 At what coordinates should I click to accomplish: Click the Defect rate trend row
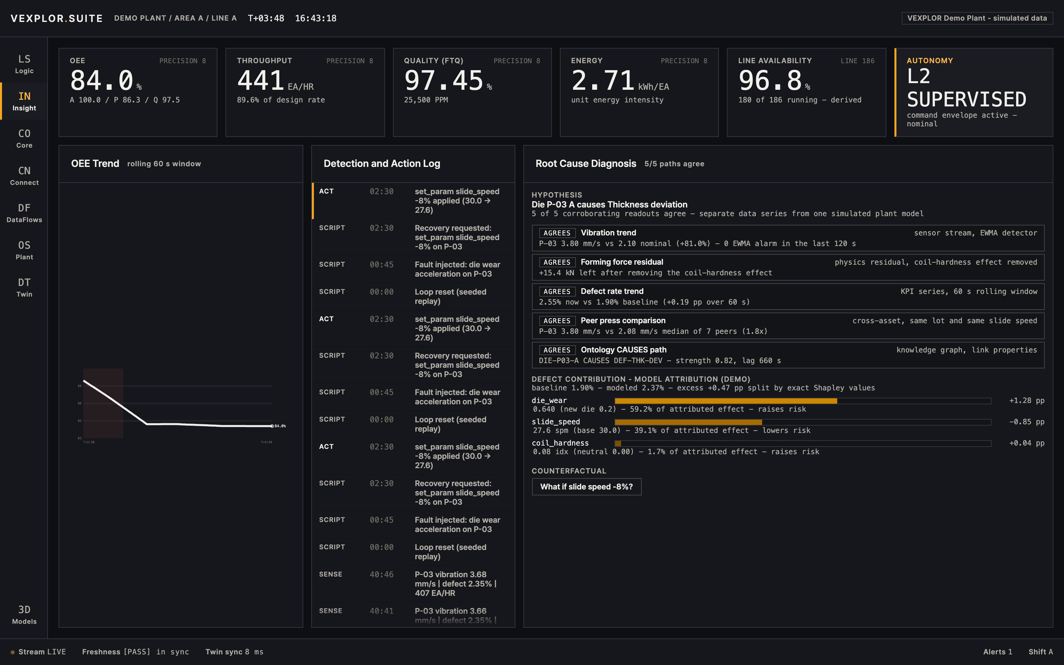pos(788,297)
